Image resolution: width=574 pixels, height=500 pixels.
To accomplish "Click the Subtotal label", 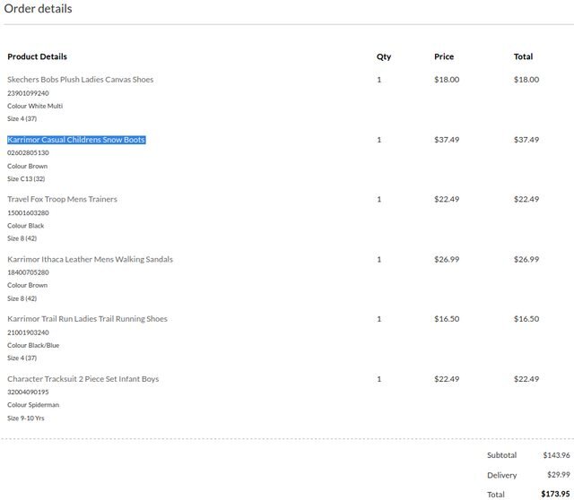I will point(502,455).
